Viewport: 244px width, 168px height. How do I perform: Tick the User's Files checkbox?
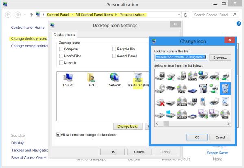coord(61,56)
